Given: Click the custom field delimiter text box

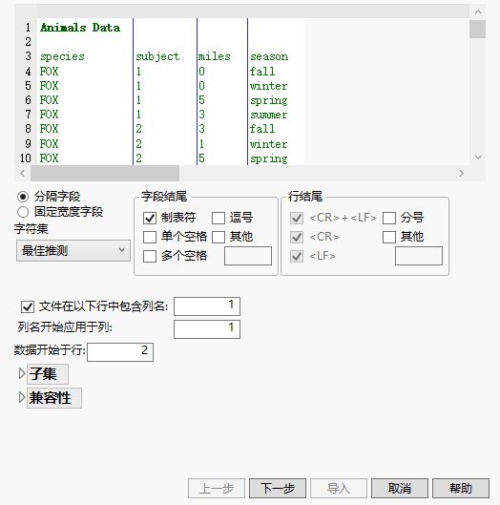Looking at the screenshot, I should [x=248, y=256].
